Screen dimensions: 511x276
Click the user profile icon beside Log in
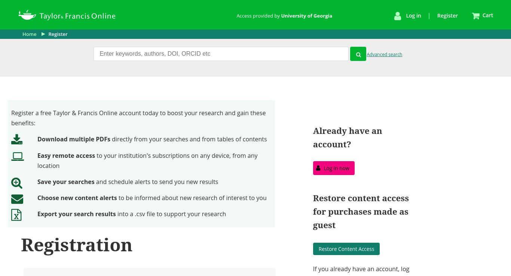pyautogui.click(x=398, y=16)
